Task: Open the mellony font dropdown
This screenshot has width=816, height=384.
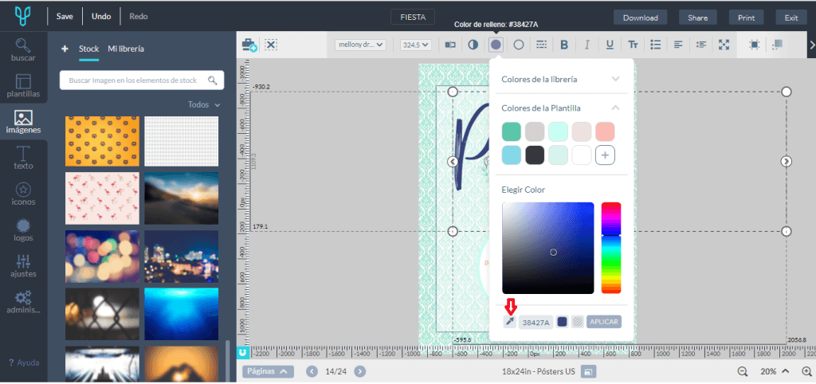Action: [x=360, y=45]
